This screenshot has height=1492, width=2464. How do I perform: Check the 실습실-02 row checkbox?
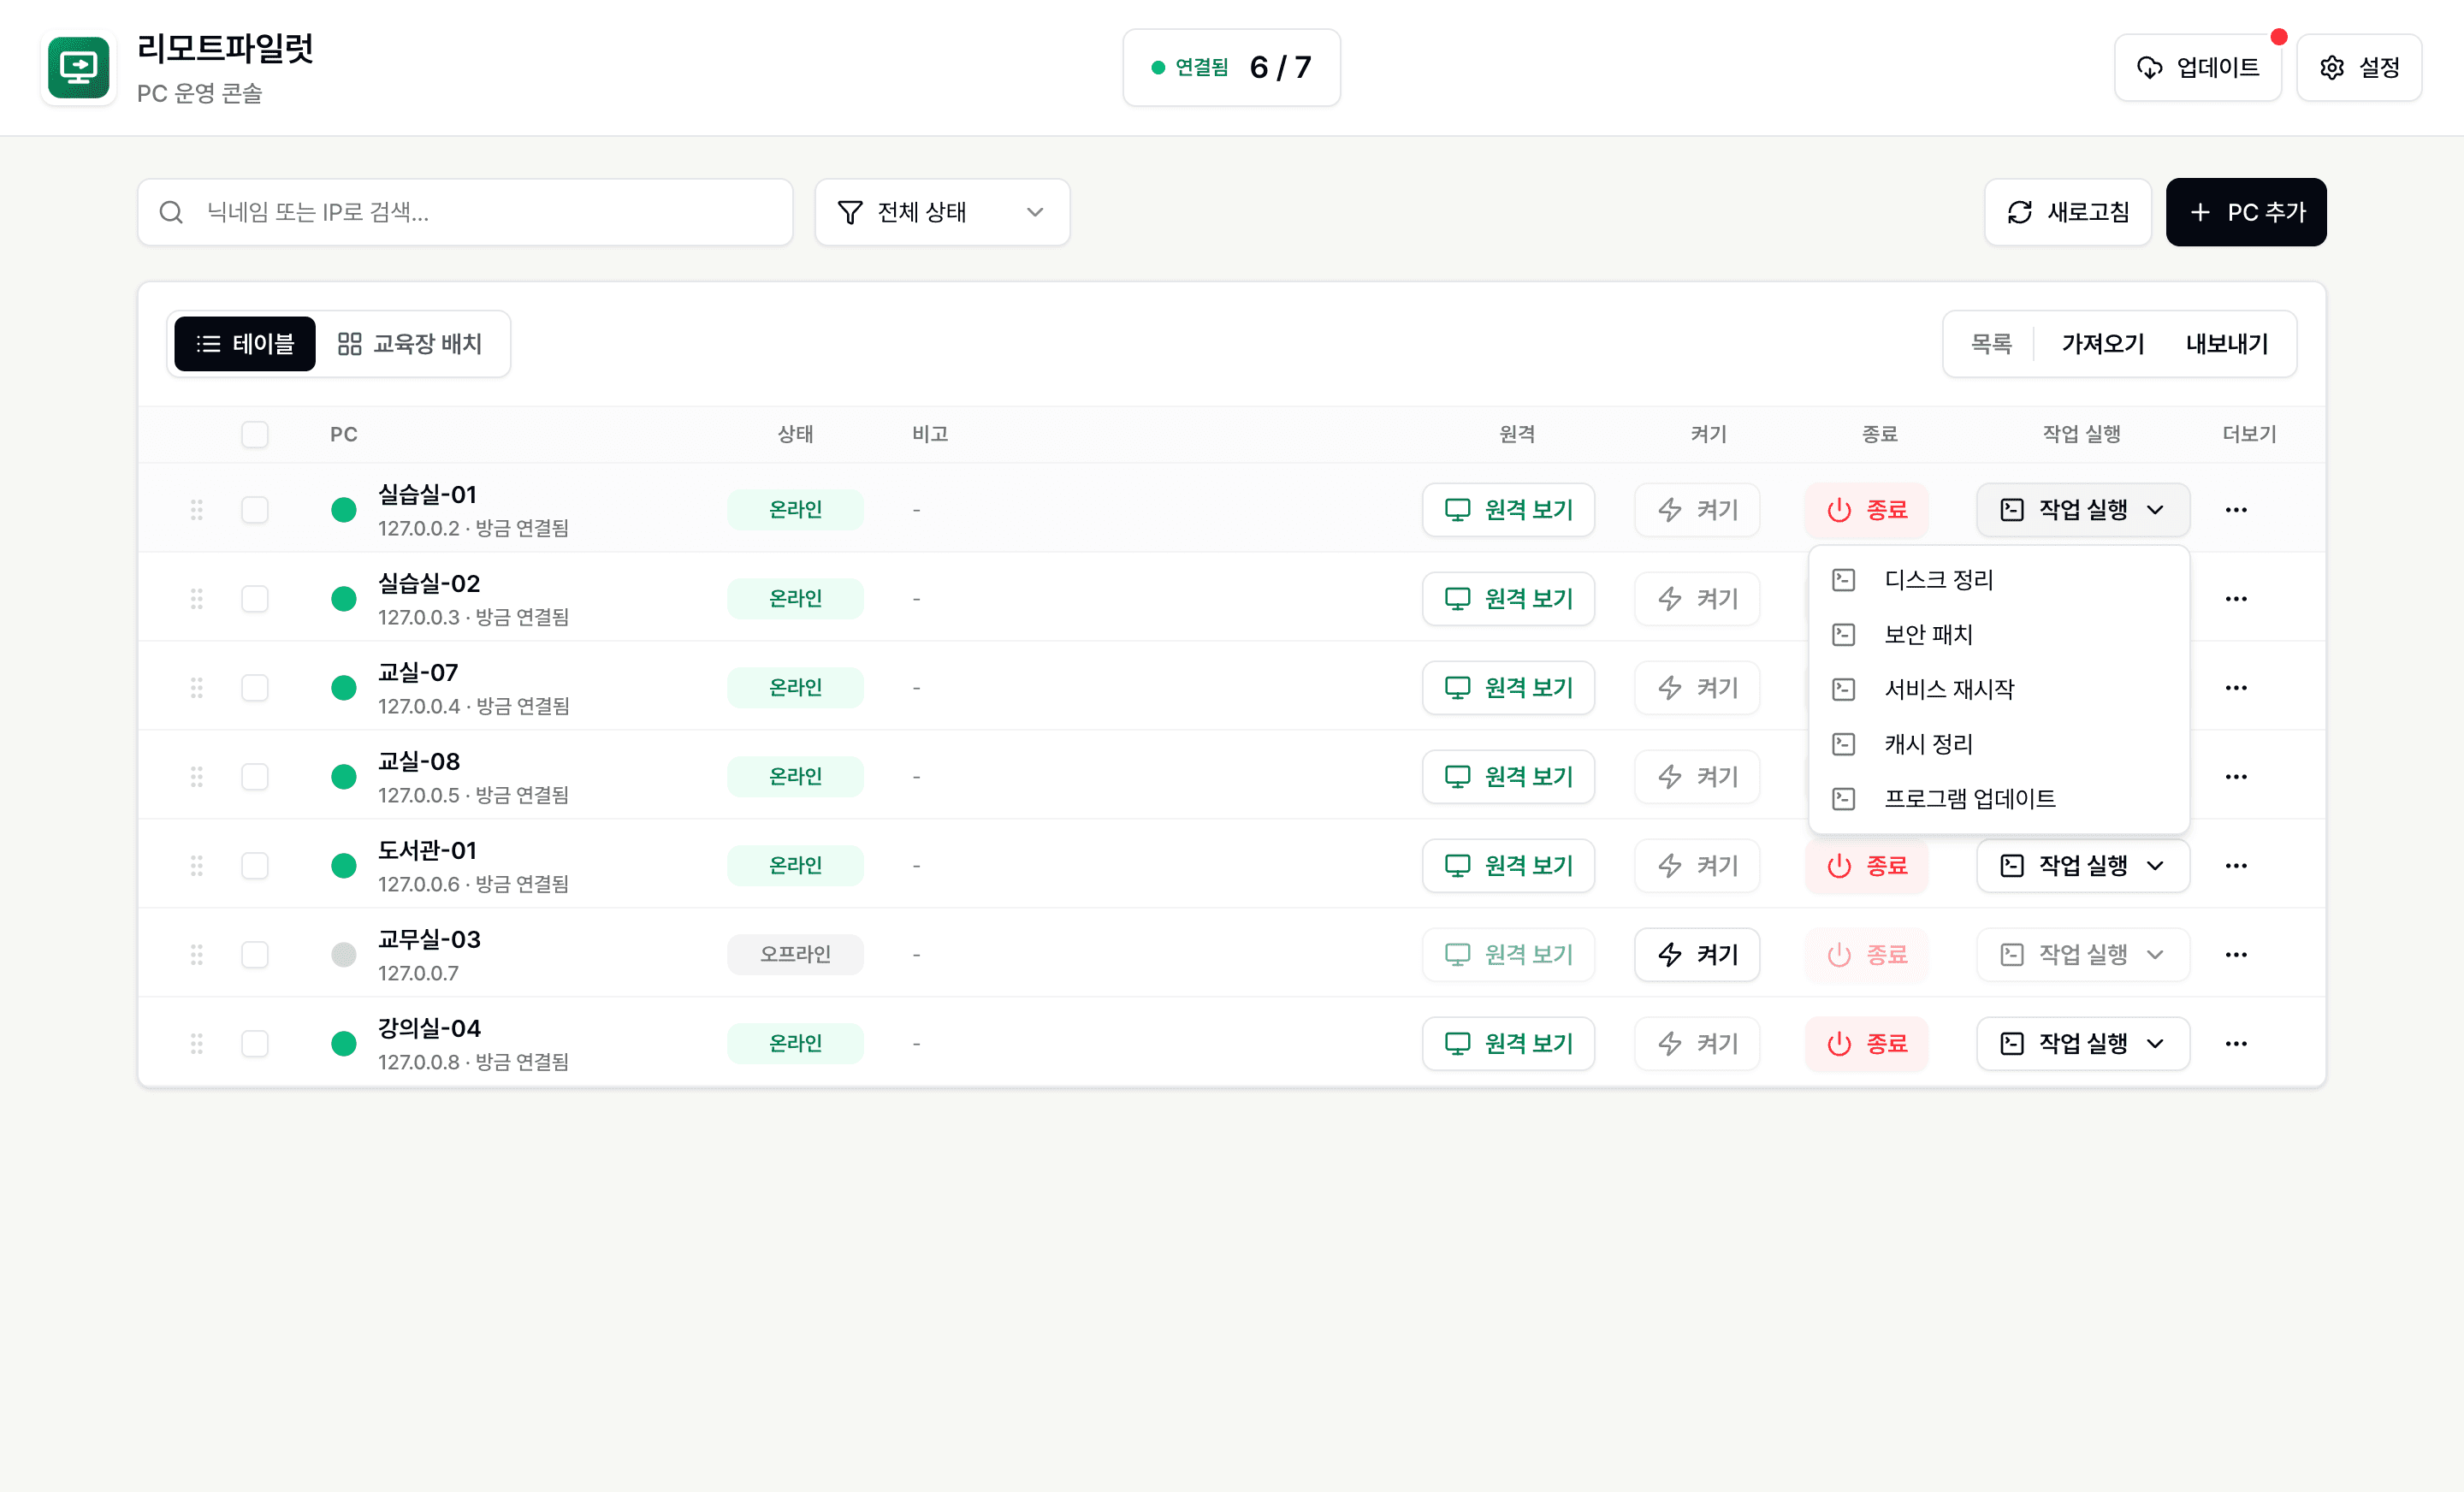(x=255, y=599)
